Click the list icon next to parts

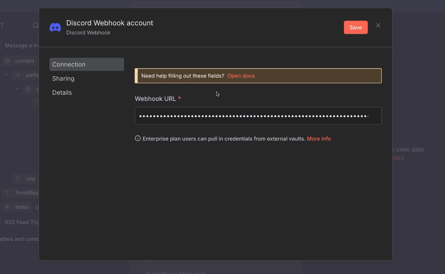(18, 75)
